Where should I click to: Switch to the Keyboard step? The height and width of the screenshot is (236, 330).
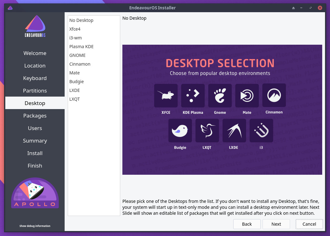click(35, 78)
